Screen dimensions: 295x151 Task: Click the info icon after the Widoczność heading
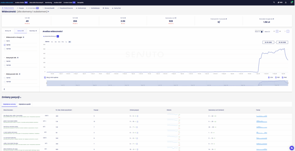[x=48, y=12]
